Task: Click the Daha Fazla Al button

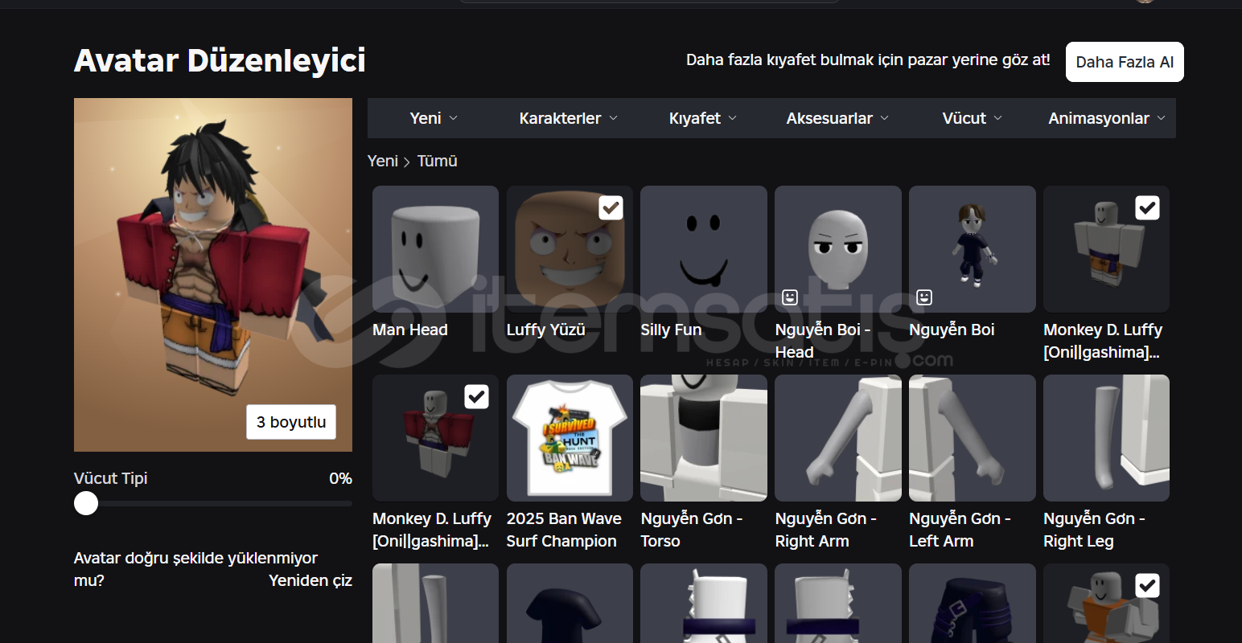Action: click(1125, 62)
